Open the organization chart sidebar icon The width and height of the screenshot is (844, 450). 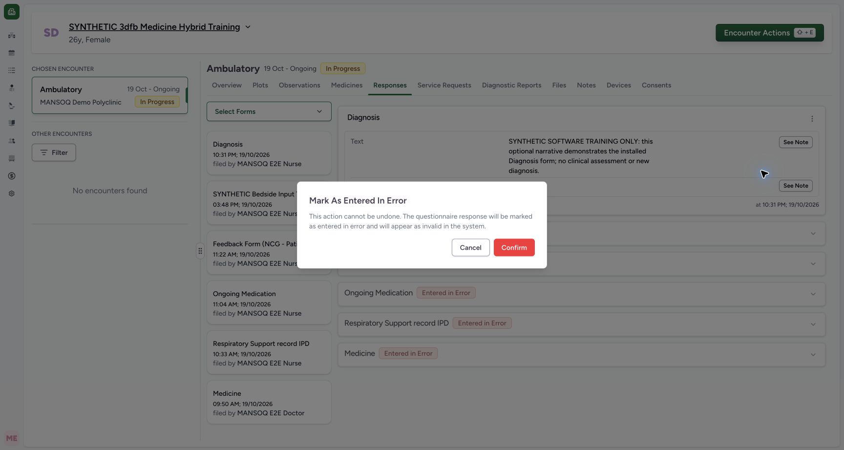click(12, 35)
